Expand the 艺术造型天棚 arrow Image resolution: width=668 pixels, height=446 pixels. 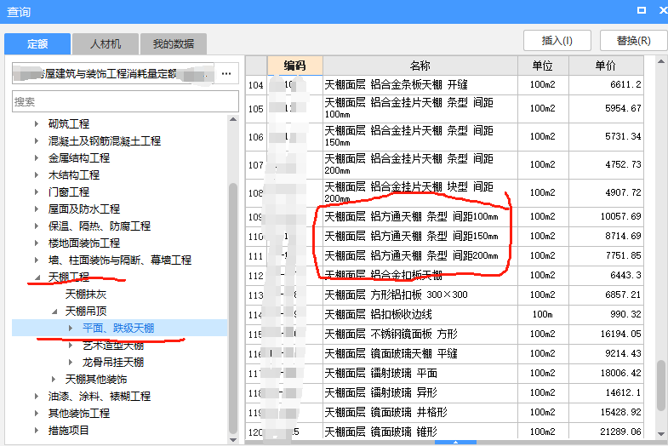(71, 346)
